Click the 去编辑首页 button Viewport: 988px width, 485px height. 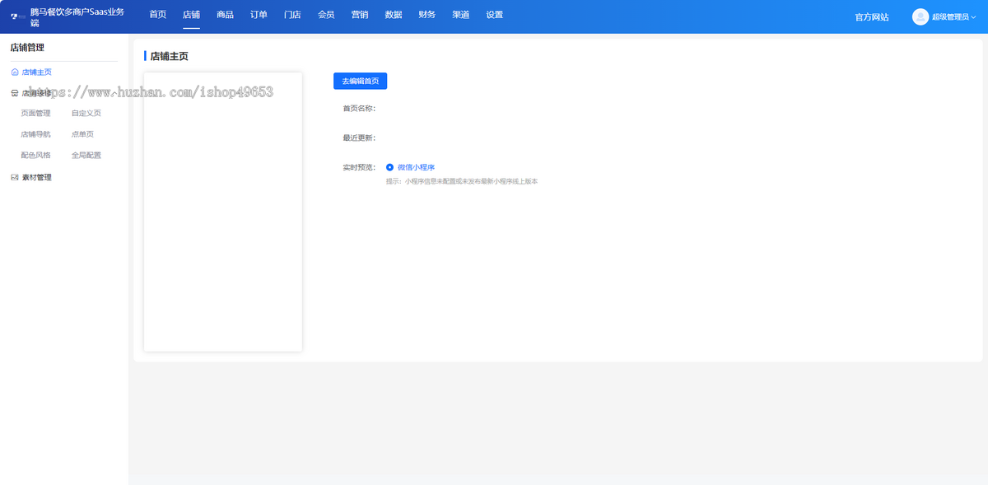point(360,81)
